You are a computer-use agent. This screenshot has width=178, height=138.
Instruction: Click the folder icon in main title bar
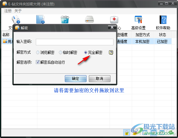[5, 4]
